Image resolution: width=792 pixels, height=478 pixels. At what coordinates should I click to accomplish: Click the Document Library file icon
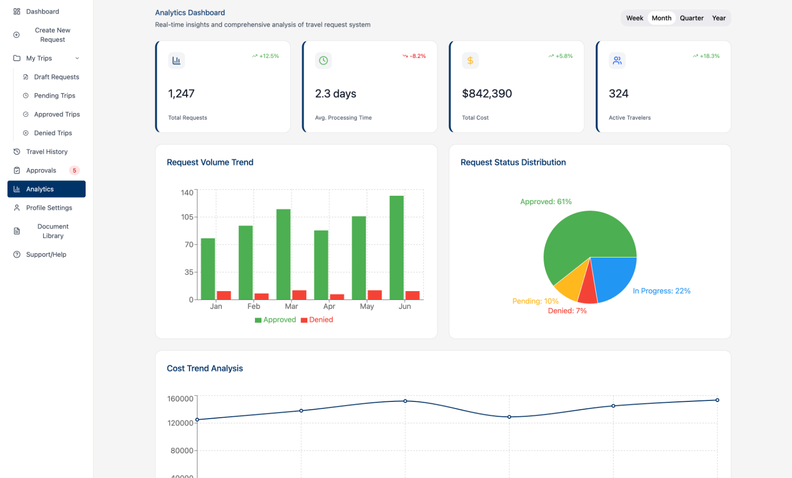coord(17,231)
